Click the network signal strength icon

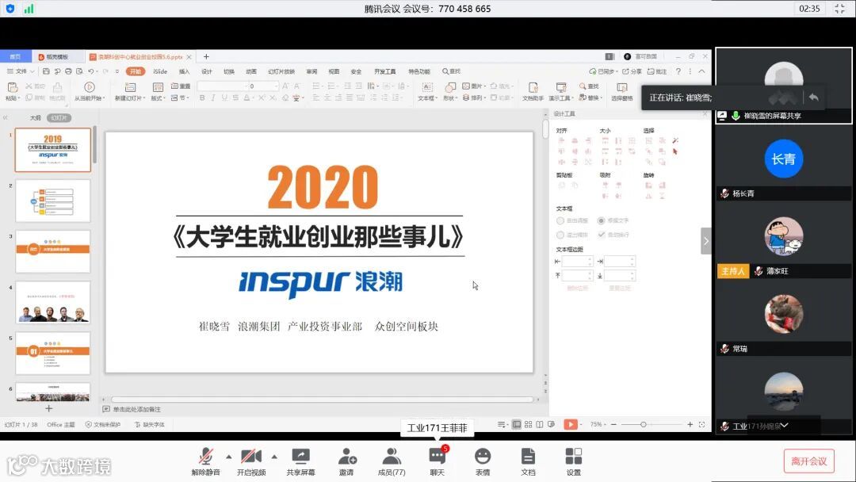coord(29,8)
